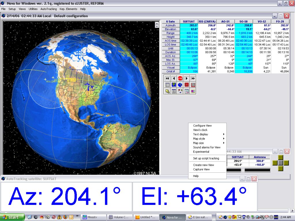Viewport: 295px width, 221px height.
Task: Click the fast forward double-arrow button
Action: [193, 78]
